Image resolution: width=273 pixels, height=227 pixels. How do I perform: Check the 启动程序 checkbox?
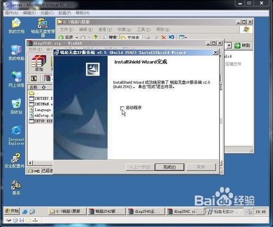pyautogui.click(x=122, y=108)
